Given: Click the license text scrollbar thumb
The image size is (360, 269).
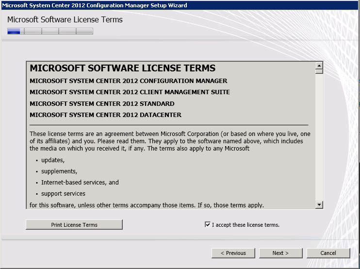Looking at the screenshot, I should (x=319, y=71).
